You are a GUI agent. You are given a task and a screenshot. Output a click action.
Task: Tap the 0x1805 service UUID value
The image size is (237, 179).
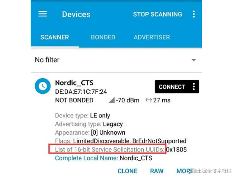pyautogui.click(x=177, y=150)
